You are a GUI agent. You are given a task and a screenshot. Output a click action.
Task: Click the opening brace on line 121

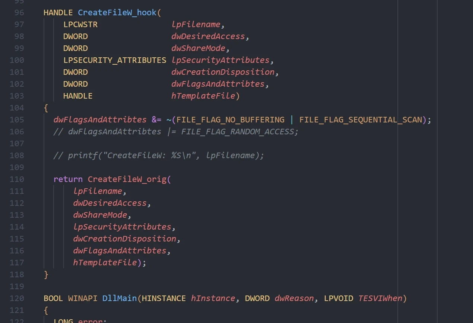(x=46, y=310)
